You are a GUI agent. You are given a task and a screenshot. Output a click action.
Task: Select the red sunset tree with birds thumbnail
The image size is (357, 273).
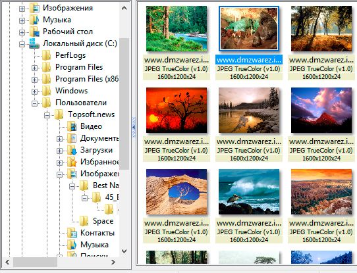tap(177, 111)
